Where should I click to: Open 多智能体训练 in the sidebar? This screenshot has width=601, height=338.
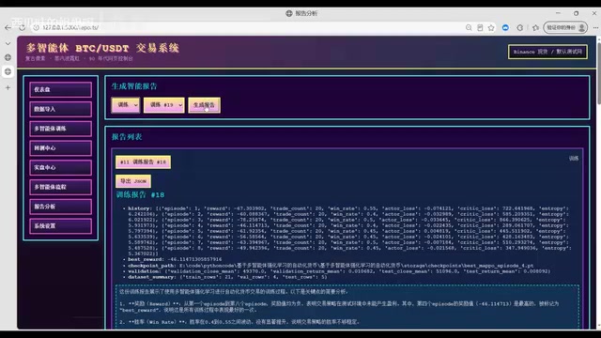point(60,129)
